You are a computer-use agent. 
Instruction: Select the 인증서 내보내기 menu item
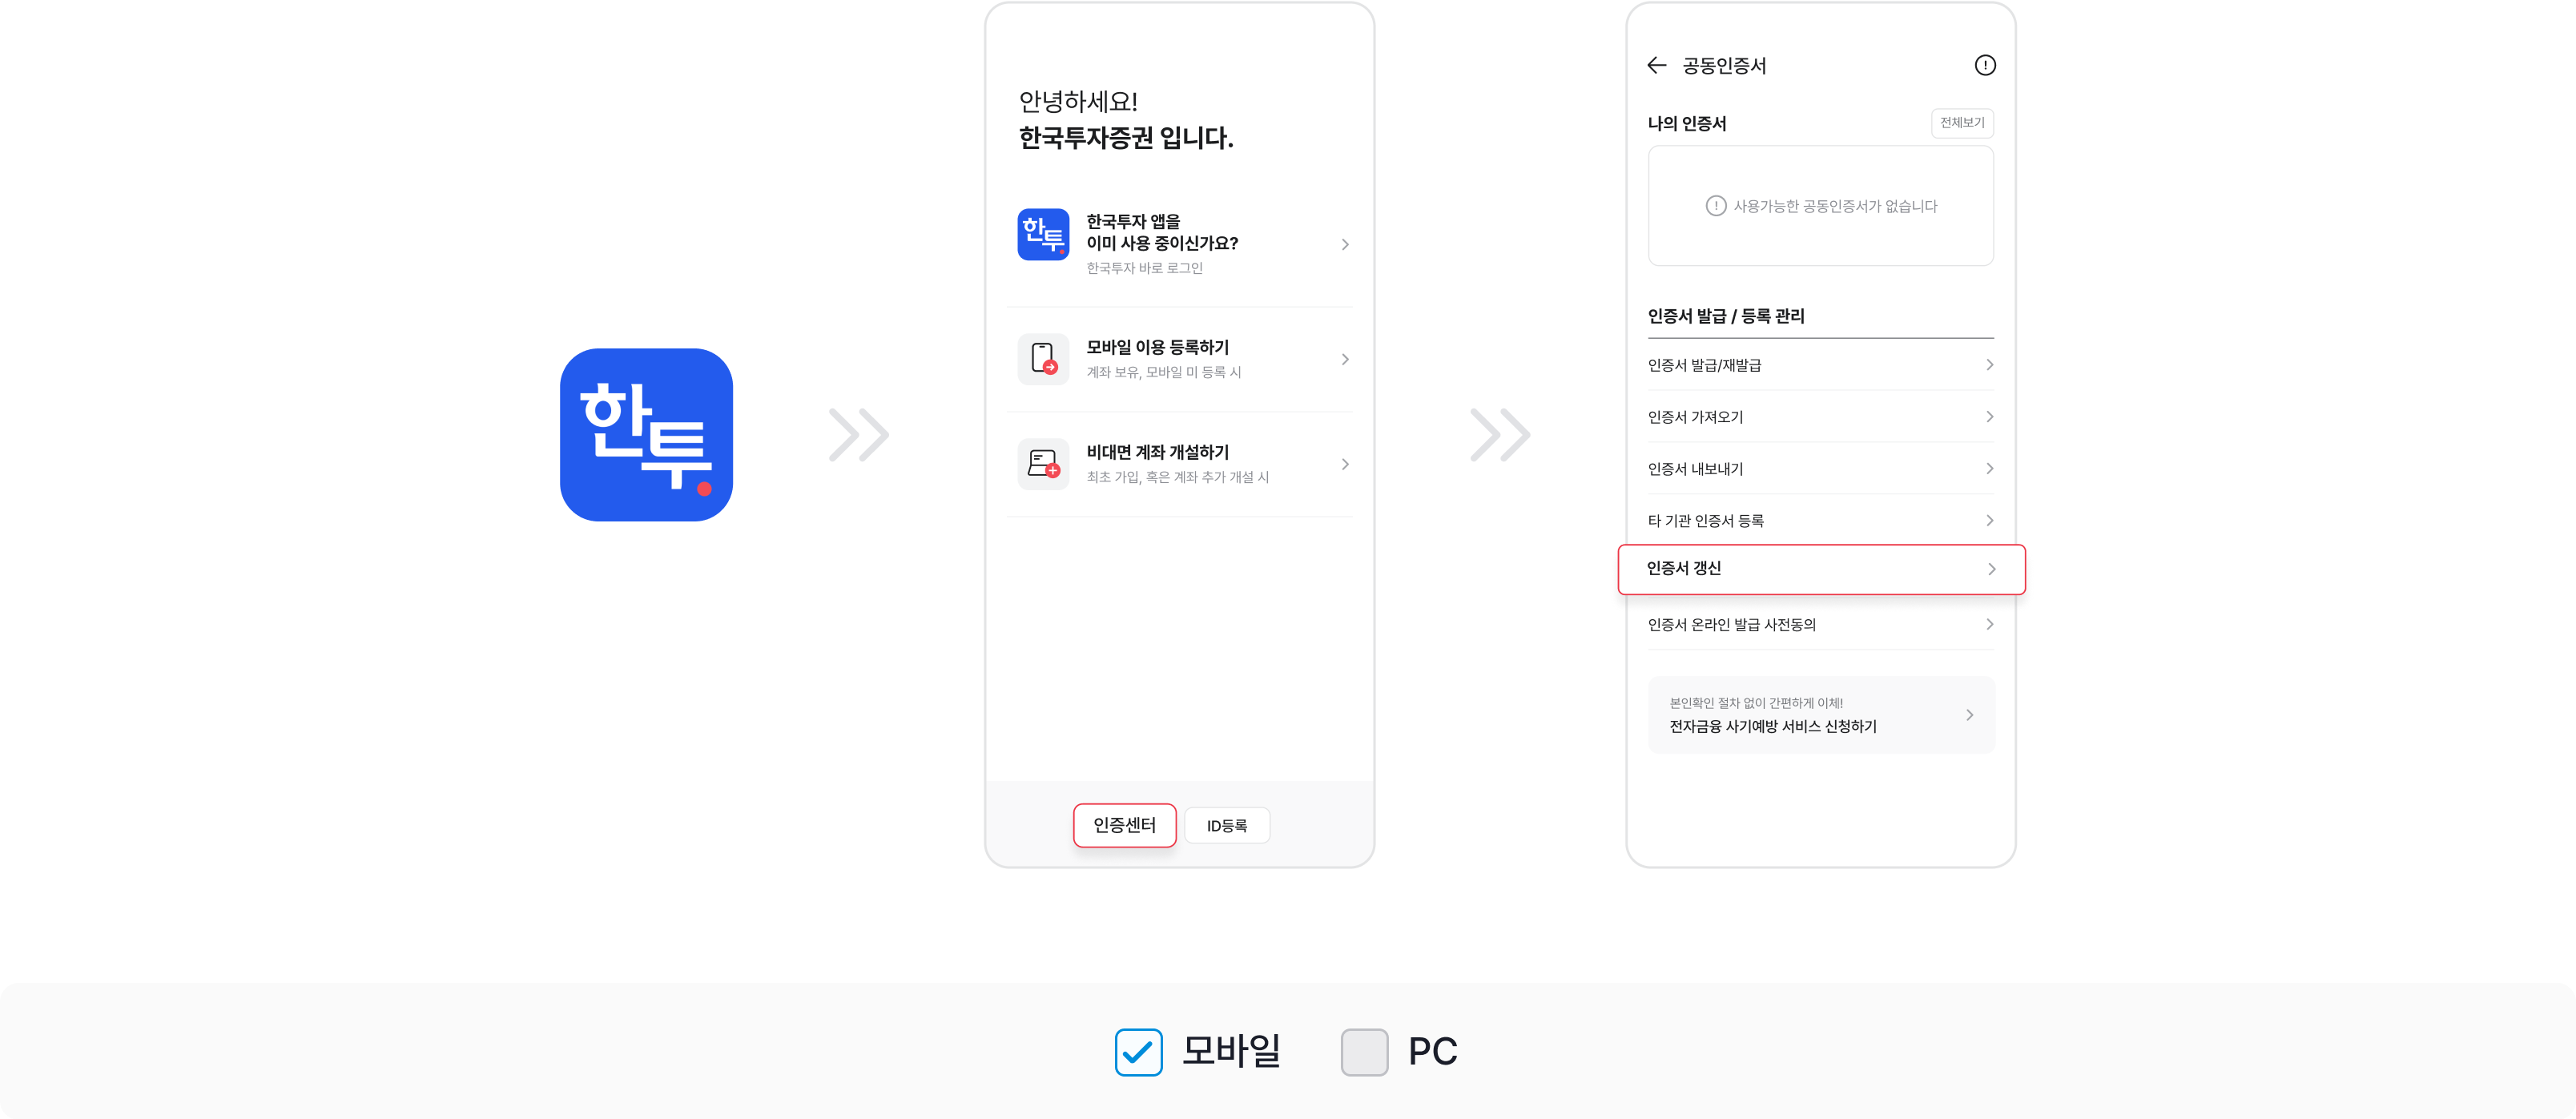(1820, 469)
